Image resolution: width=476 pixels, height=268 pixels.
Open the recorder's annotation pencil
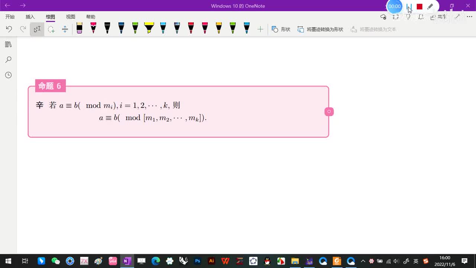click(430, 6)
